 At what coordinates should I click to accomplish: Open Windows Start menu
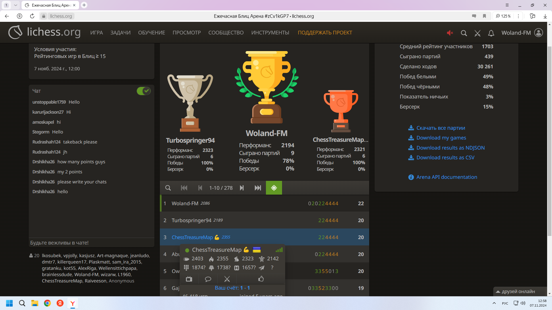click(9, 303)
